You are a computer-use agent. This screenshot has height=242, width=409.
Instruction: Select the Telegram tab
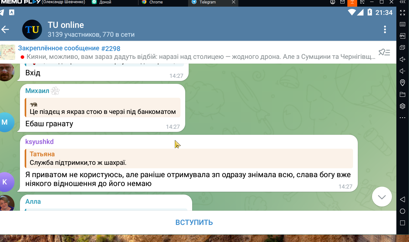point(208,2)
